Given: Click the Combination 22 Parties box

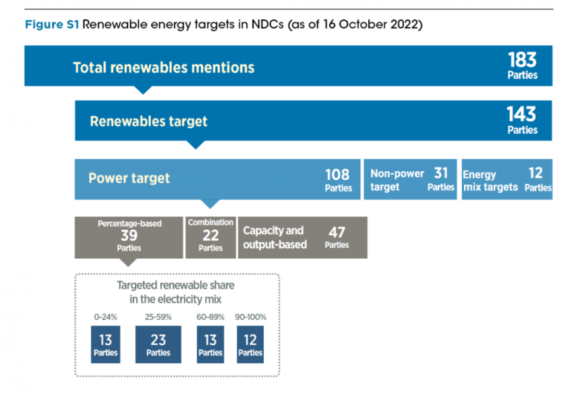Looking at the screenshot, I should [210, 236].
